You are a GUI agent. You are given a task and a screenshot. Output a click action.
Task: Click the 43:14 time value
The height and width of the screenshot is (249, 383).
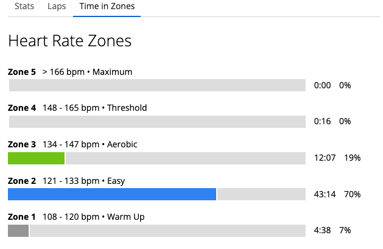coord(325,194)
